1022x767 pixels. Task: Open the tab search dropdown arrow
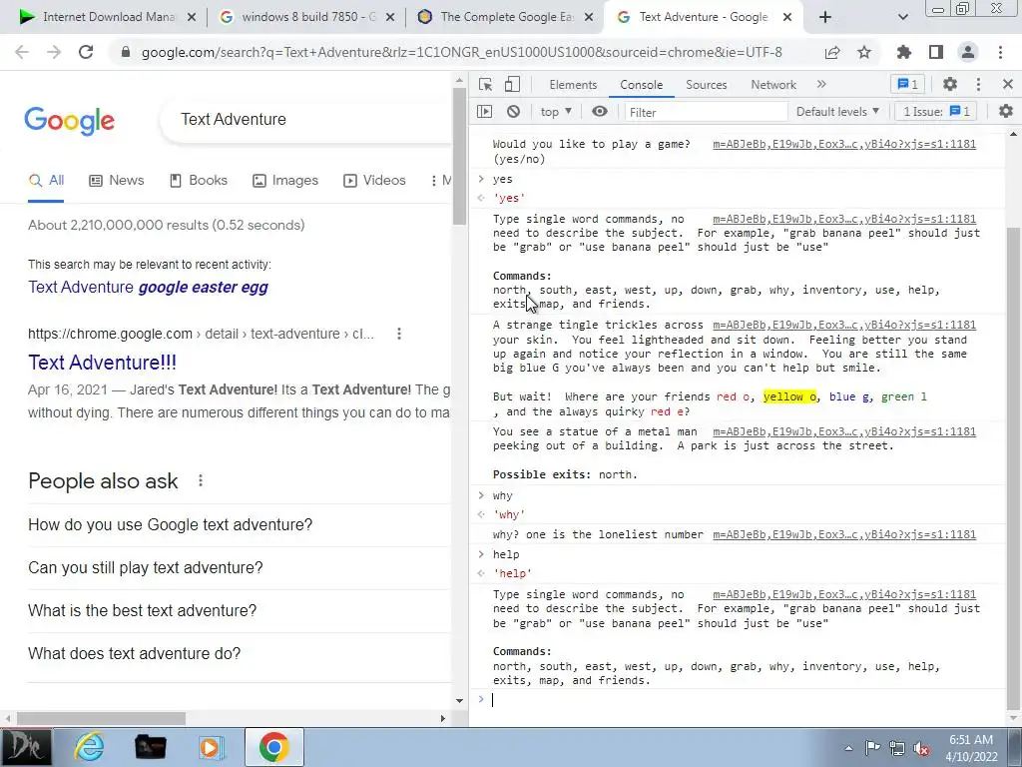coord(902,17)
